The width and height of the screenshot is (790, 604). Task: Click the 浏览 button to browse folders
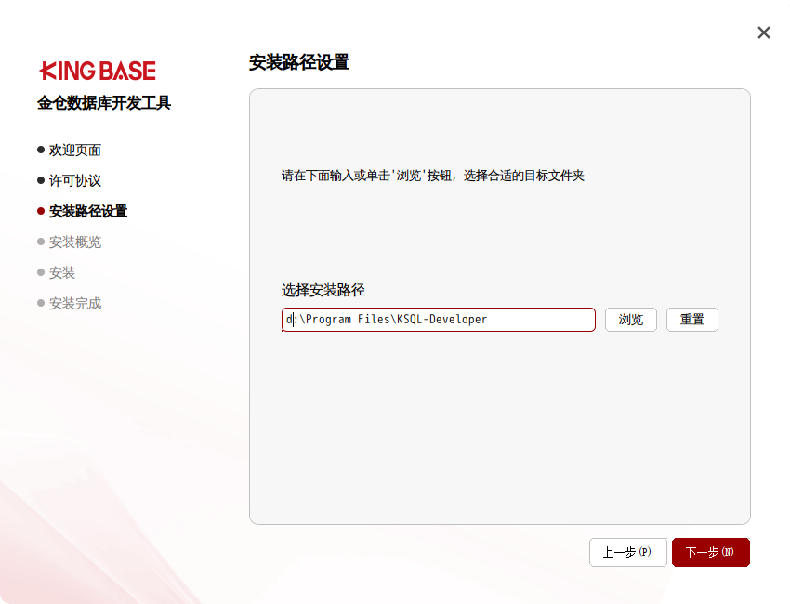point(631,320)
